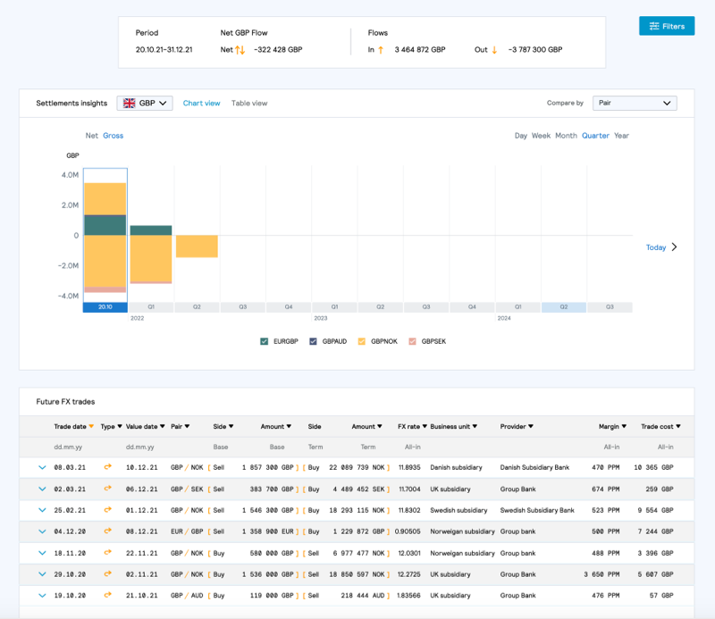Switch to Table view
715x619 pixels.
(x=248, y=103)
